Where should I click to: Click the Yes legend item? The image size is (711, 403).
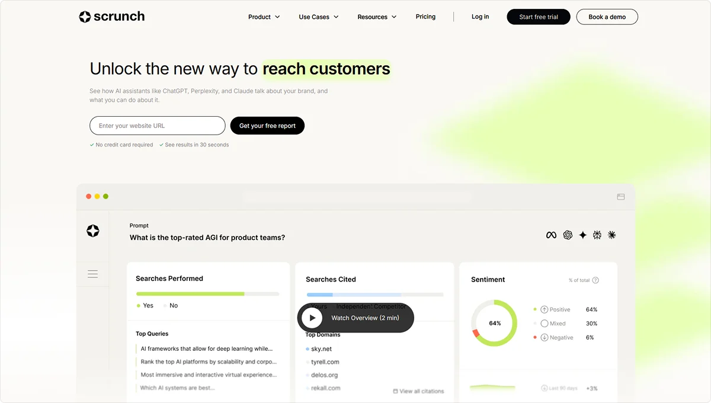click(x=145, y=306)
